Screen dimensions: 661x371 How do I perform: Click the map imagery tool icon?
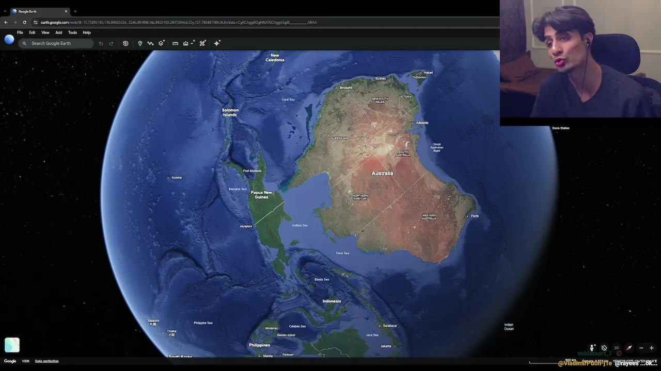coord(185,43)
